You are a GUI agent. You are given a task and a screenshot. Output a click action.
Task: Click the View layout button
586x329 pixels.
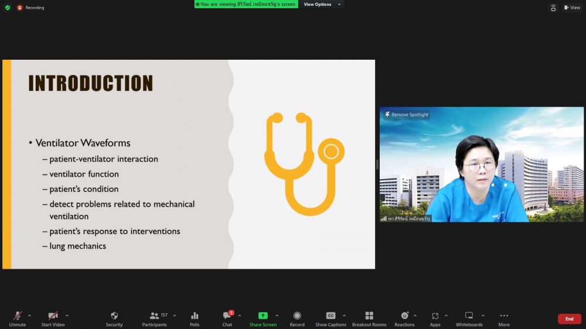click(572, 8)
